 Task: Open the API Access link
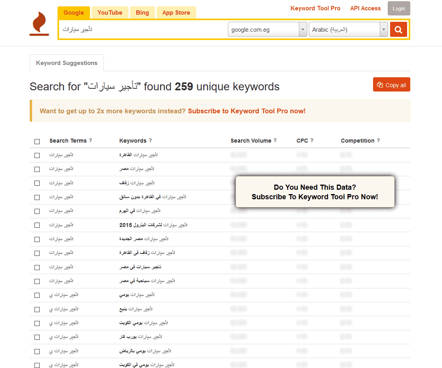coord(365,8)
